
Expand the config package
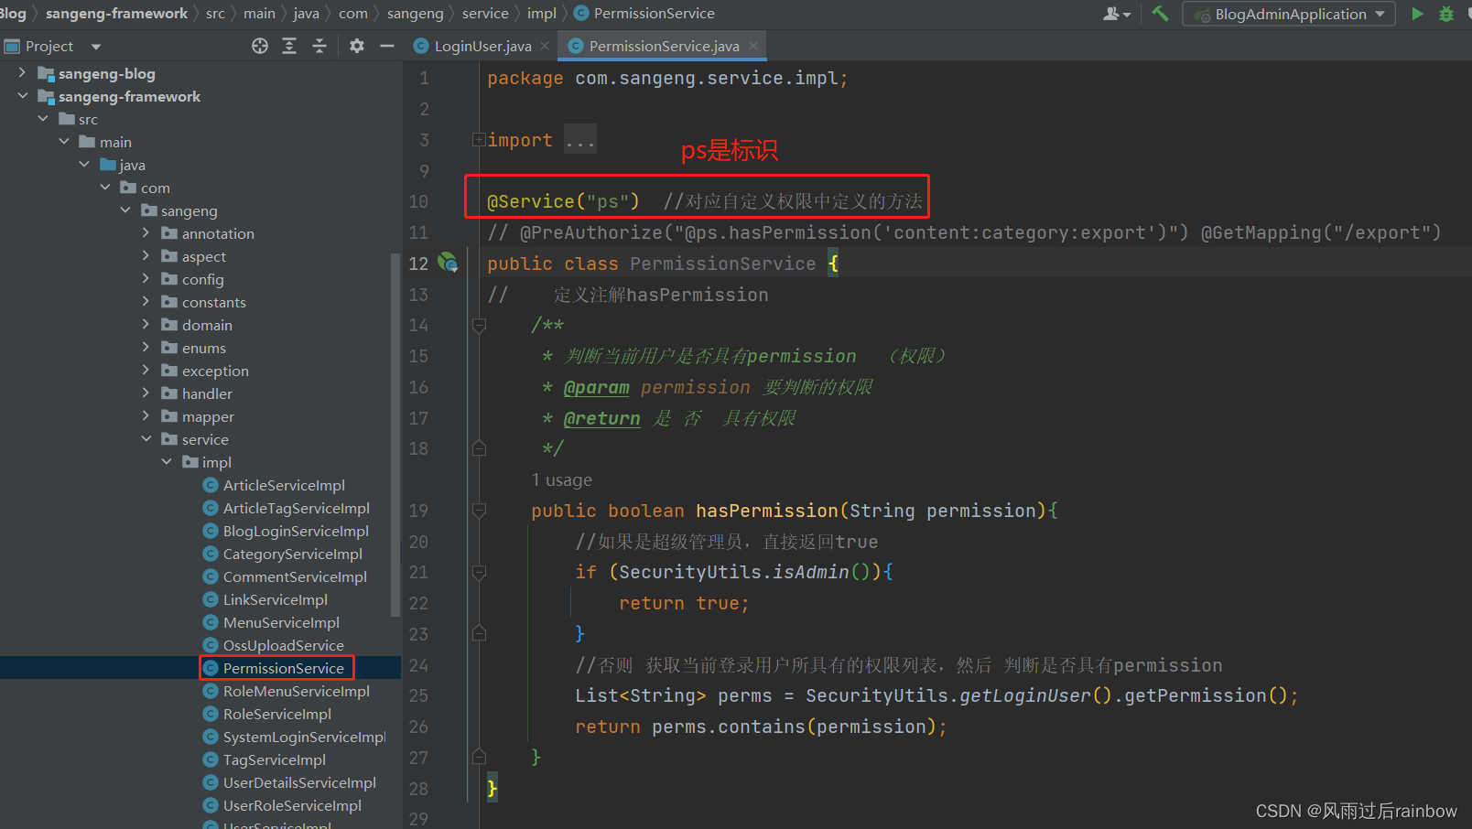click(x=146, y=279)
